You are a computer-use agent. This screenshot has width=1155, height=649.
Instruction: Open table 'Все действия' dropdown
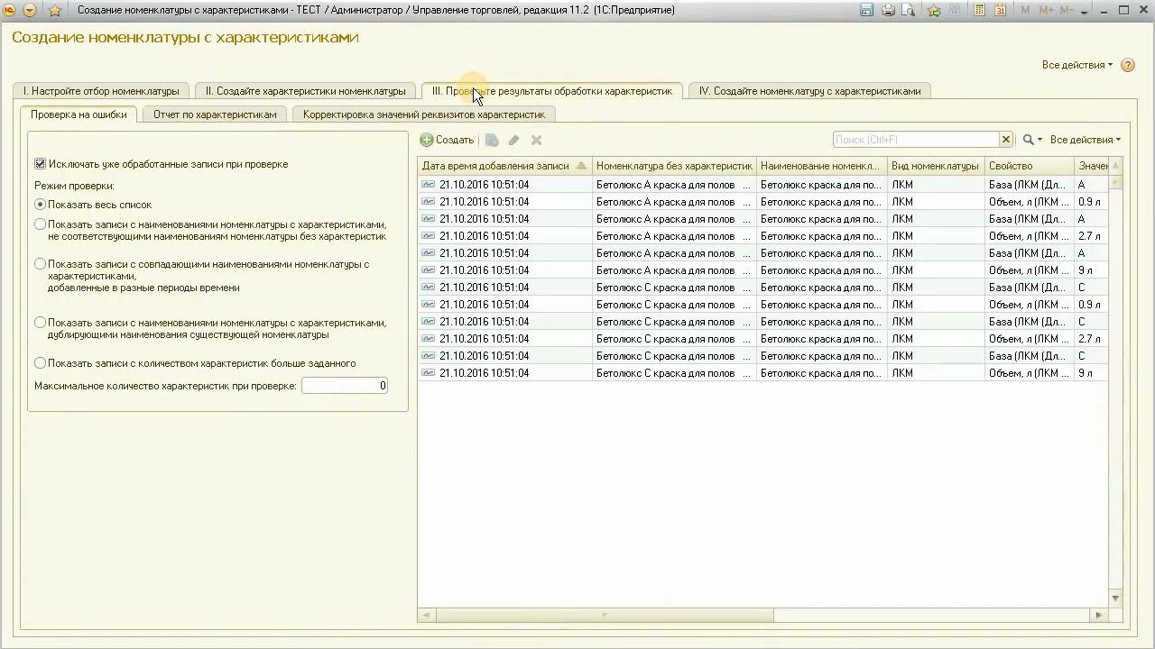click(x=1086, y=140)
